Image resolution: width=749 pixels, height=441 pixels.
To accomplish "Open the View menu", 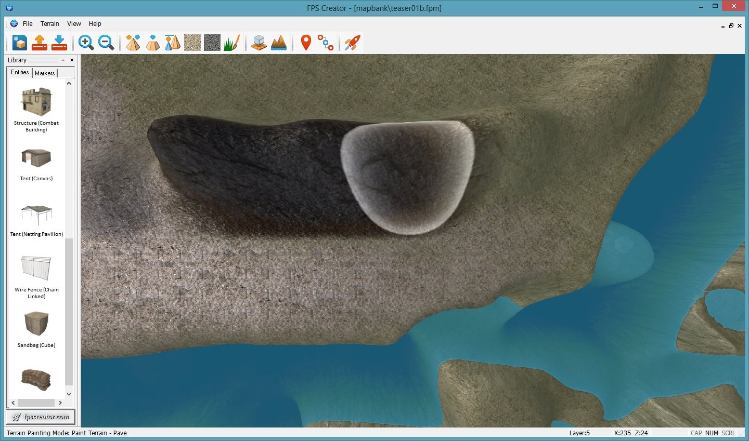I will [x=74, y=24].
